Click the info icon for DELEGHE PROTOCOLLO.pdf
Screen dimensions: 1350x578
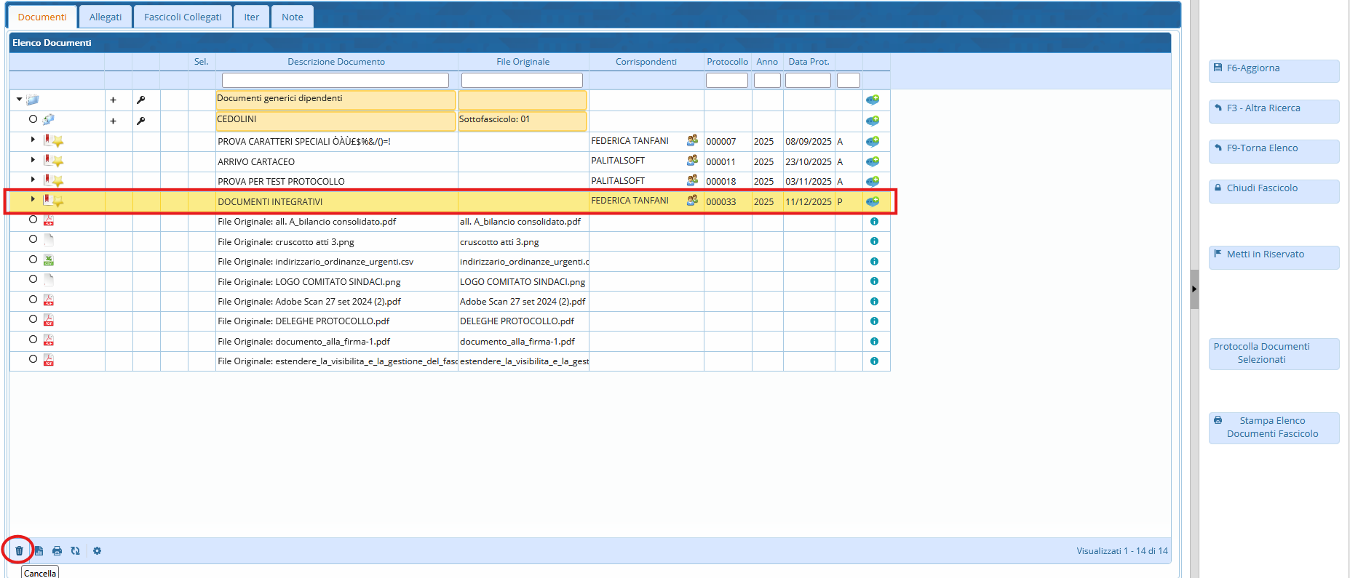874,321
